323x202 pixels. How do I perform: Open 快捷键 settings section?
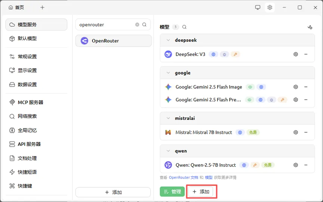tap(36, 186)
